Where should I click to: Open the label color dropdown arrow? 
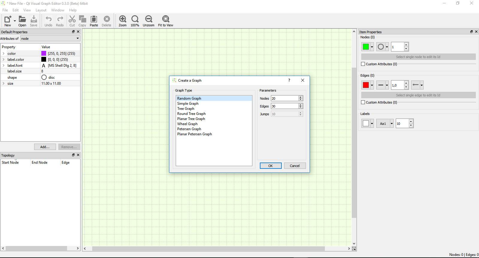(372, 123)
